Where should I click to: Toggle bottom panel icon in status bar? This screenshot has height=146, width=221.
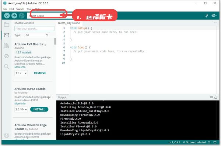click(x=215, y=142)
